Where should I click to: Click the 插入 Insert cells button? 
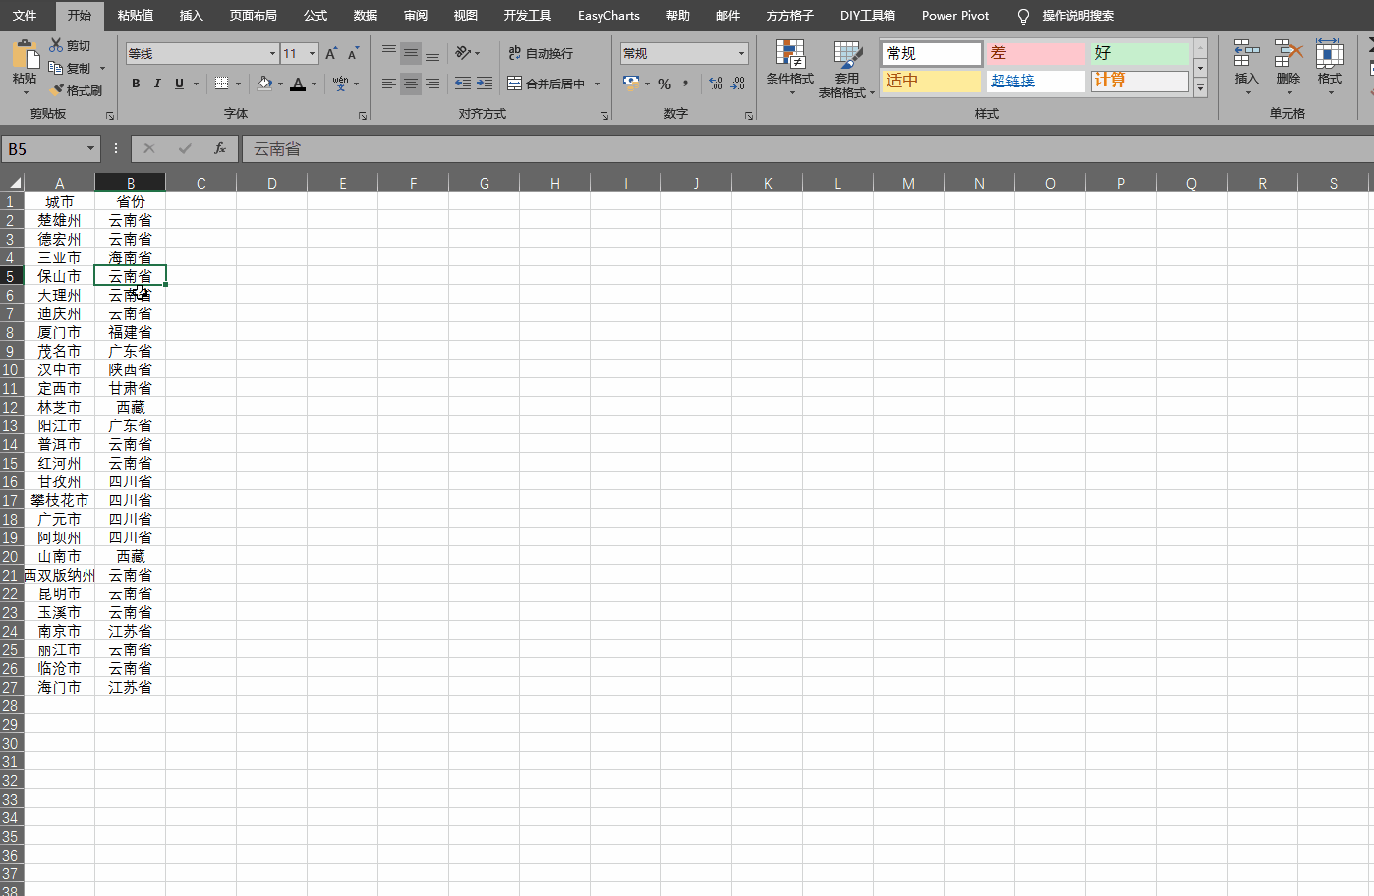1246,67
